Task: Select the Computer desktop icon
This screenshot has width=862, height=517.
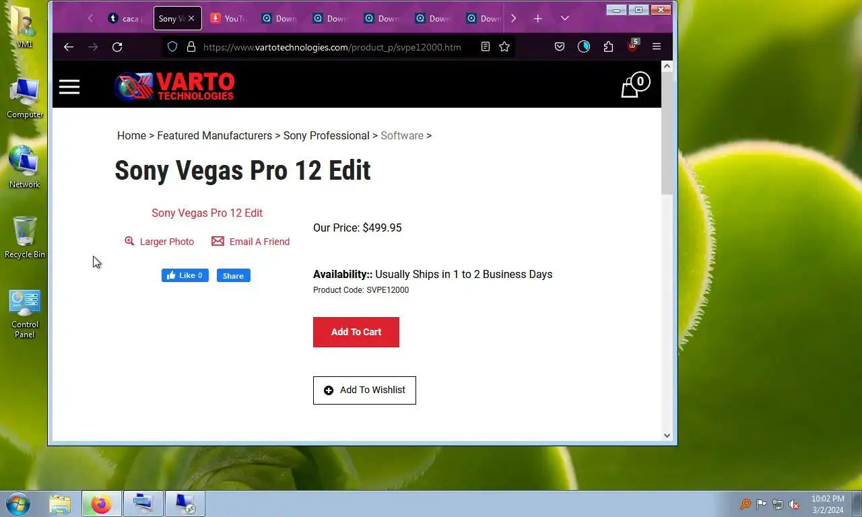Action: (x=25, y=98)
